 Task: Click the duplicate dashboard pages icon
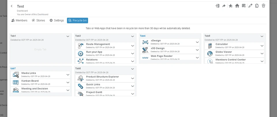click(x=257, y=6)
